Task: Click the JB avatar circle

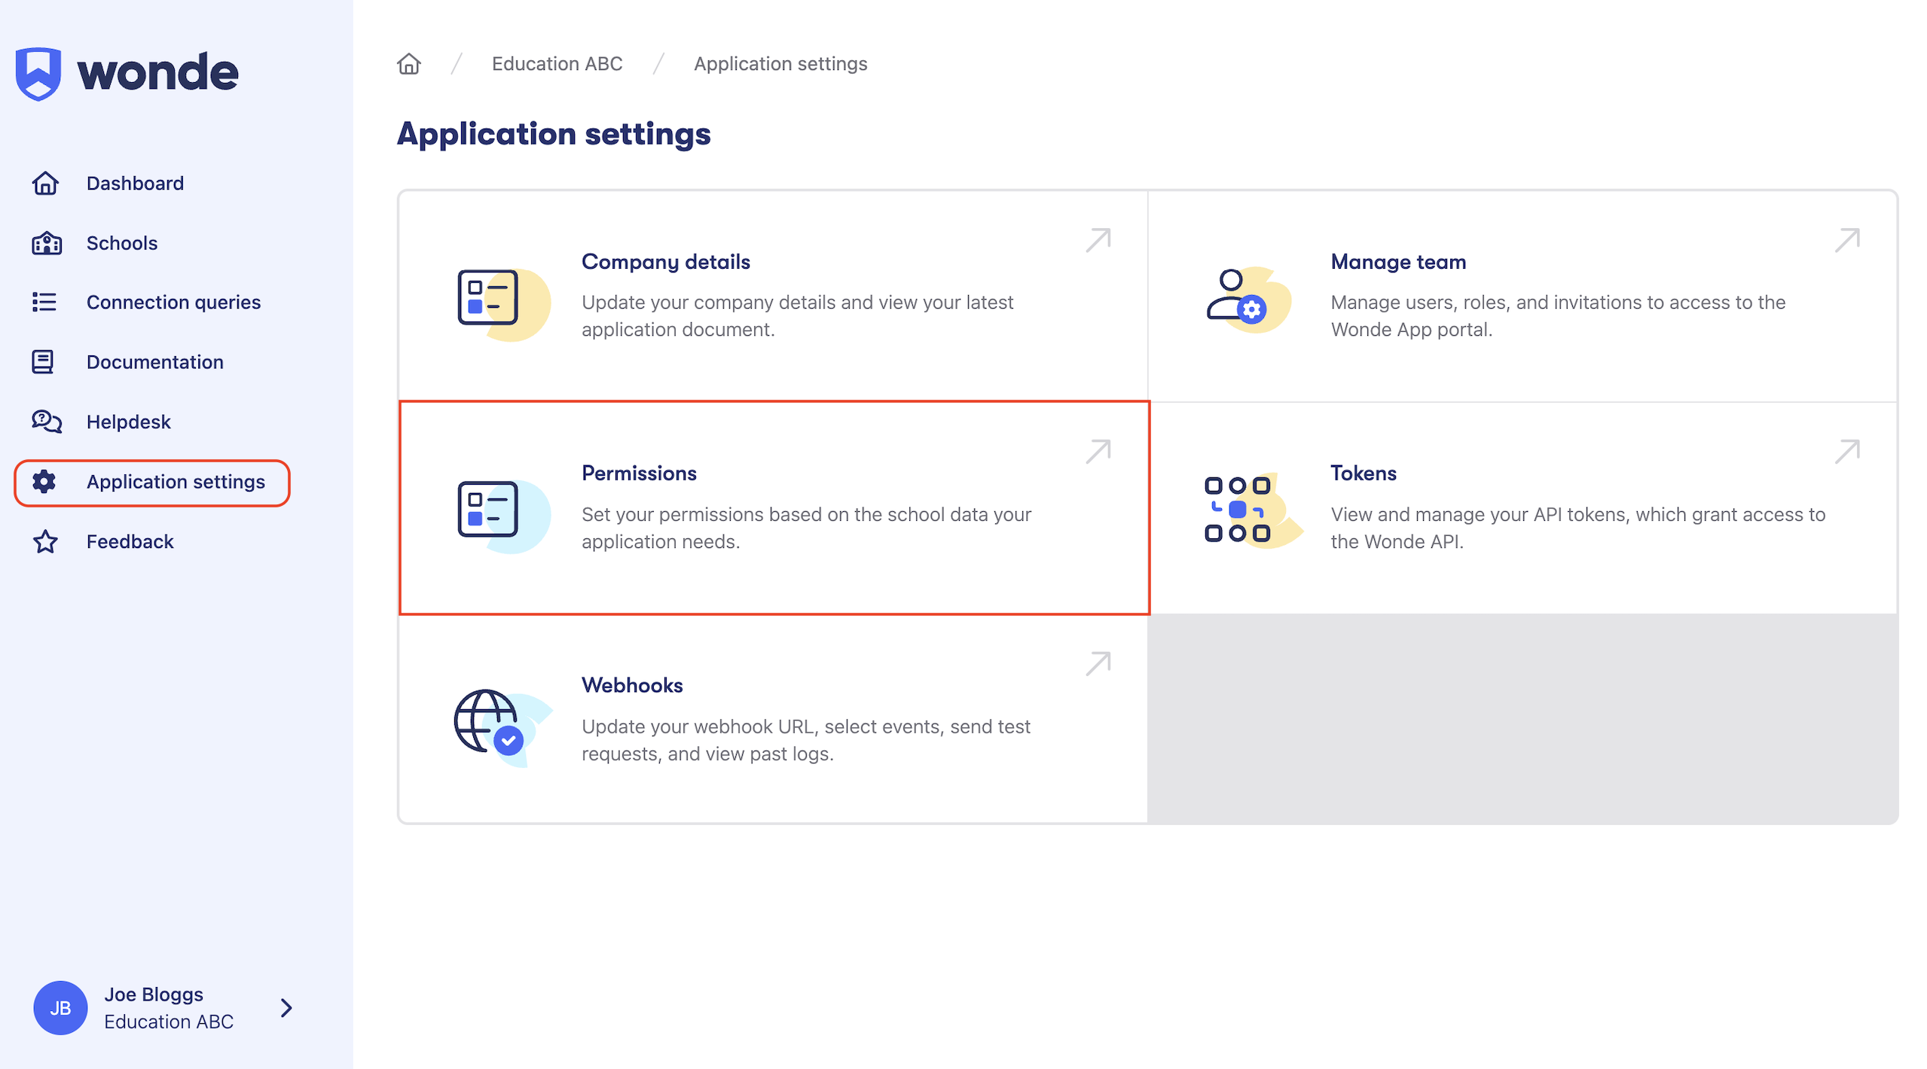Action: tap(60, 1007)
